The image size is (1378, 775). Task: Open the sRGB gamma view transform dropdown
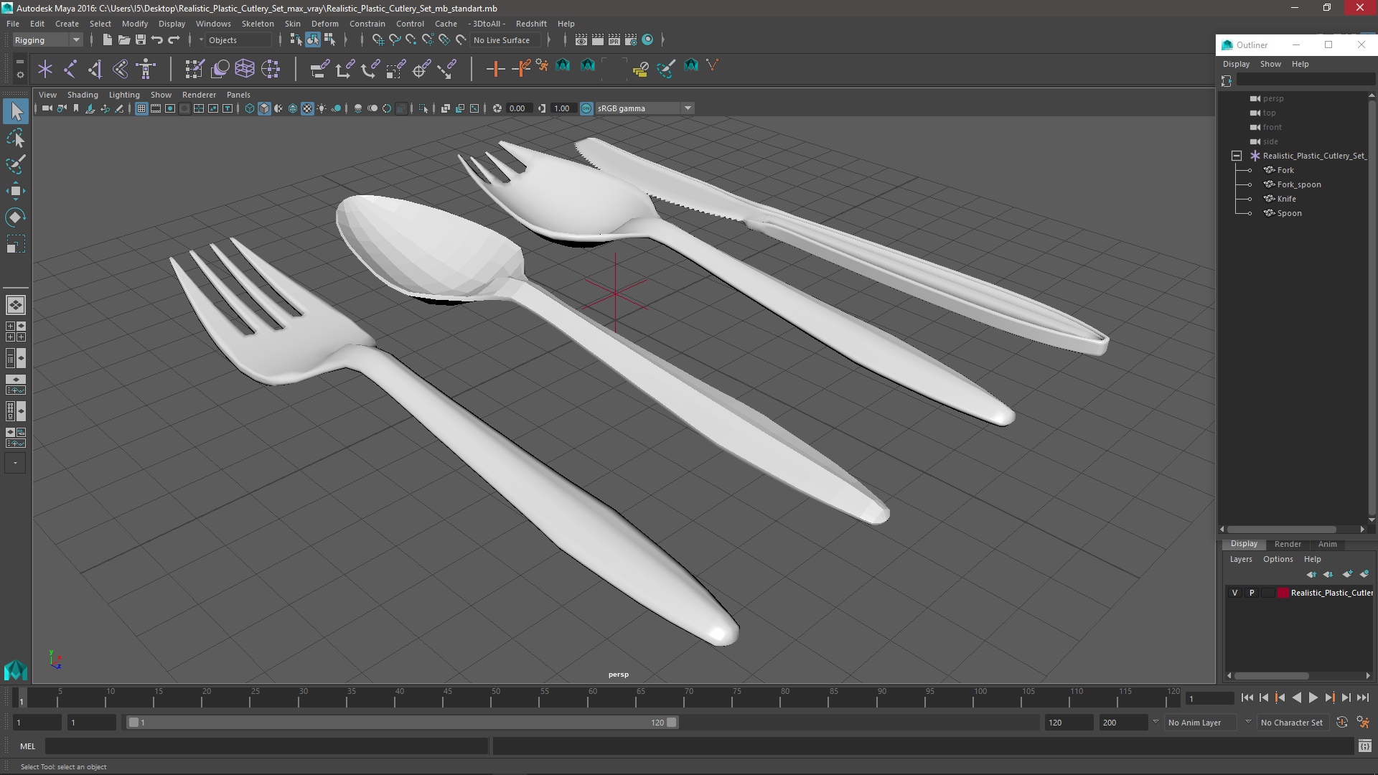click(644, 108)
